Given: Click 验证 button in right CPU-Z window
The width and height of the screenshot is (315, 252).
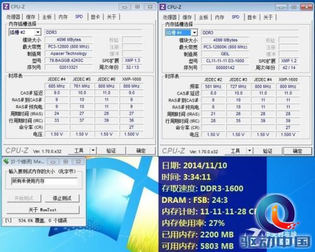Looking at the screenshot, I should pos(268,151).
